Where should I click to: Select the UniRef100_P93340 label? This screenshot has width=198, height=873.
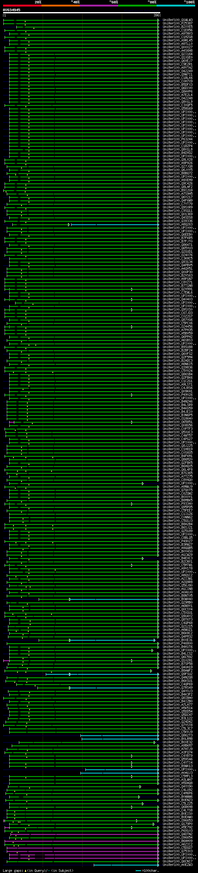[x=178, y=504]
